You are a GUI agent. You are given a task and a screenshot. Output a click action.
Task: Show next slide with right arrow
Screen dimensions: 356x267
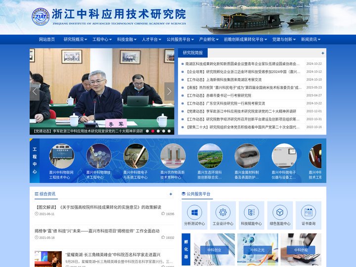coord(169,91)
